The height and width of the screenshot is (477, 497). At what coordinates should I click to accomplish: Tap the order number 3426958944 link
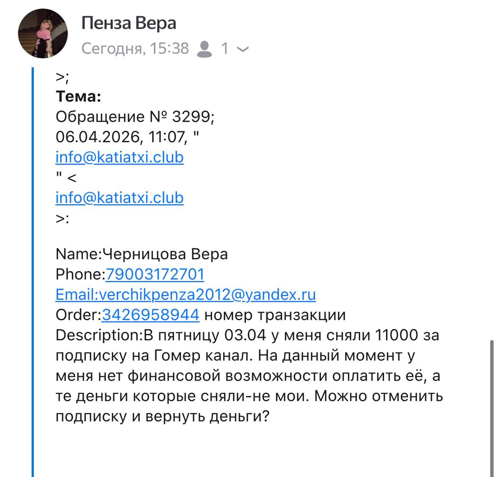pyautogui.click(x=151, y=315)
